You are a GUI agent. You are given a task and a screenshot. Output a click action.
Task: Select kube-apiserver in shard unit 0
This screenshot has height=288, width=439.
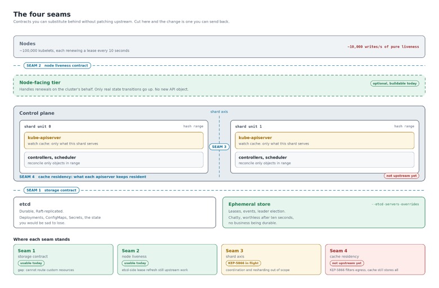point(114,141)
